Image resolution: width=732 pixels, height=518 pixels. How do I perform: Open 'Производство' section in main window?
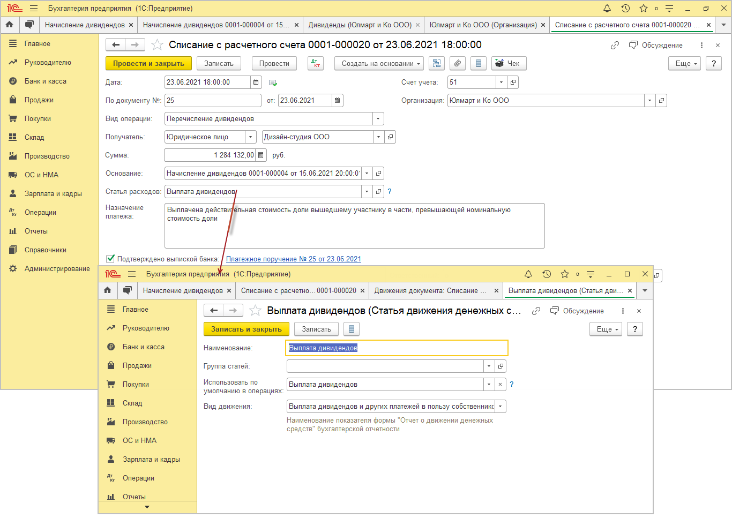(47, 156)
